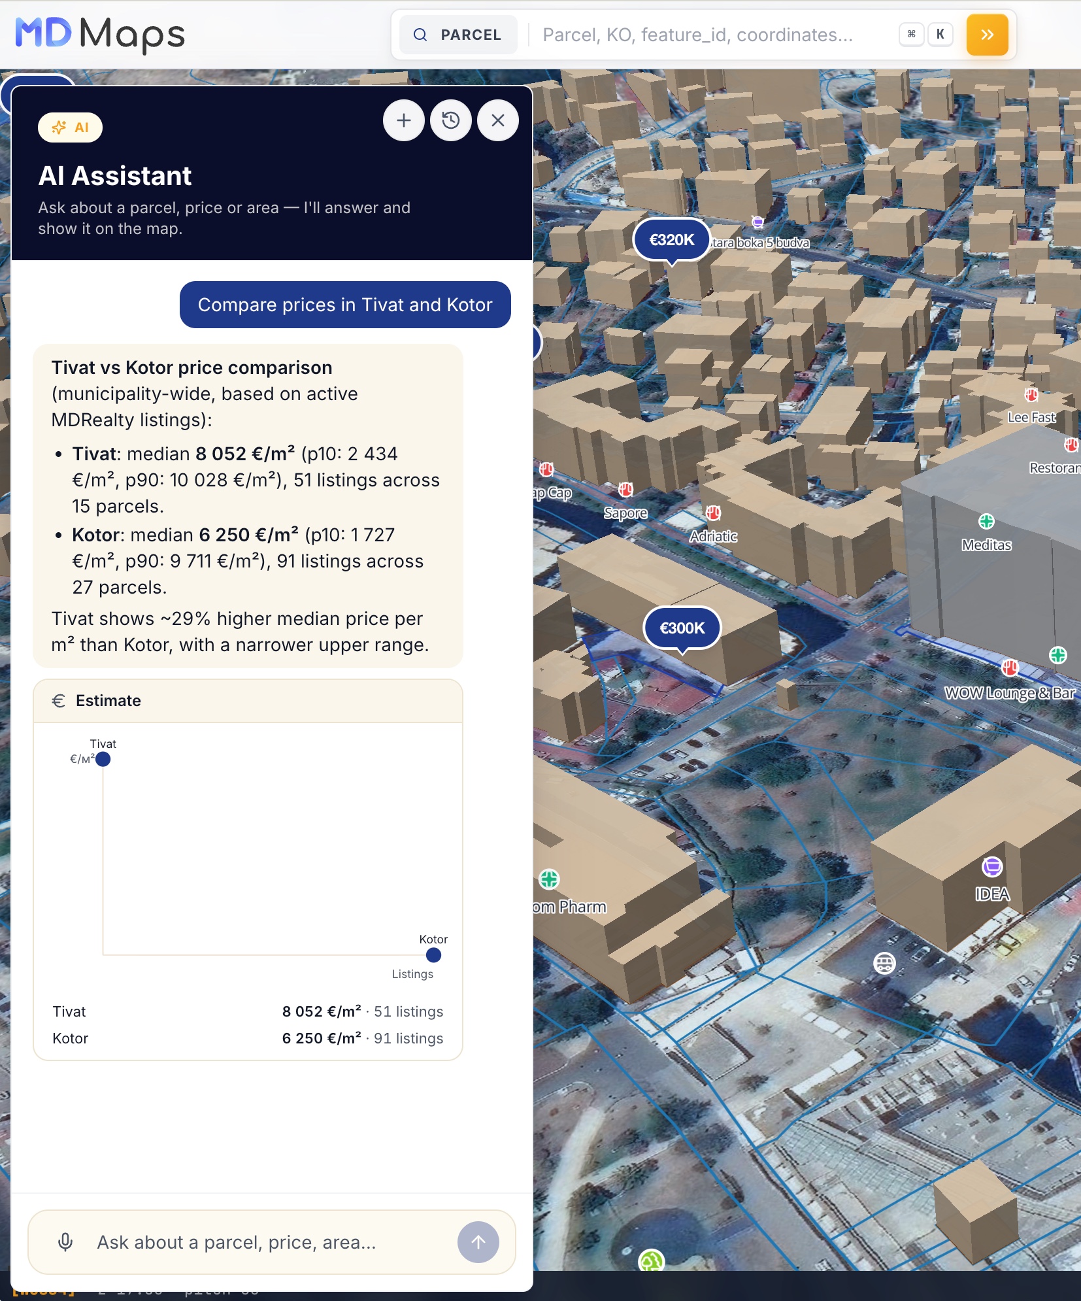
Task: Click the WOW Lounge & Bar marker
Action: 1010,667
